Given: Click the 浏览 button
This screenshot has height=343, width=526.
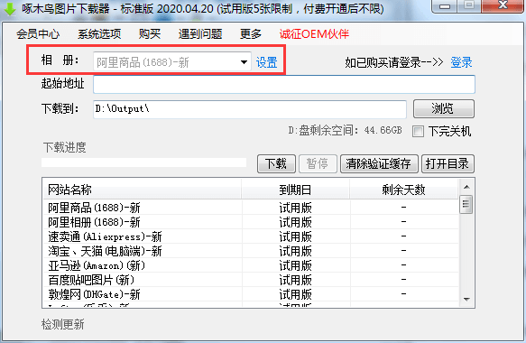Looking at the screenshot, I should point(444,108).
